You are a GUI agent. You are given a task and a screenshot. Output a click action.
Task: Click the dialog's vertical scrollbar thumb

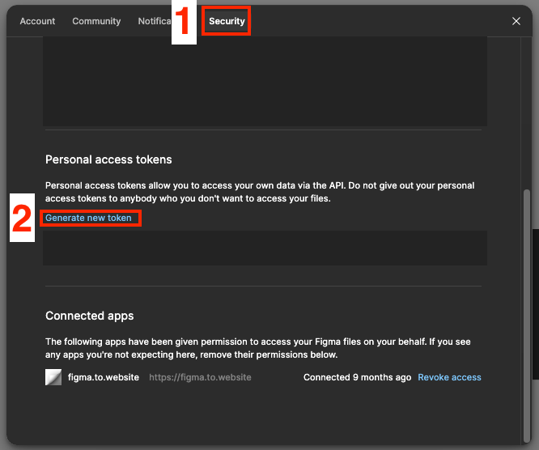(527, 315)
